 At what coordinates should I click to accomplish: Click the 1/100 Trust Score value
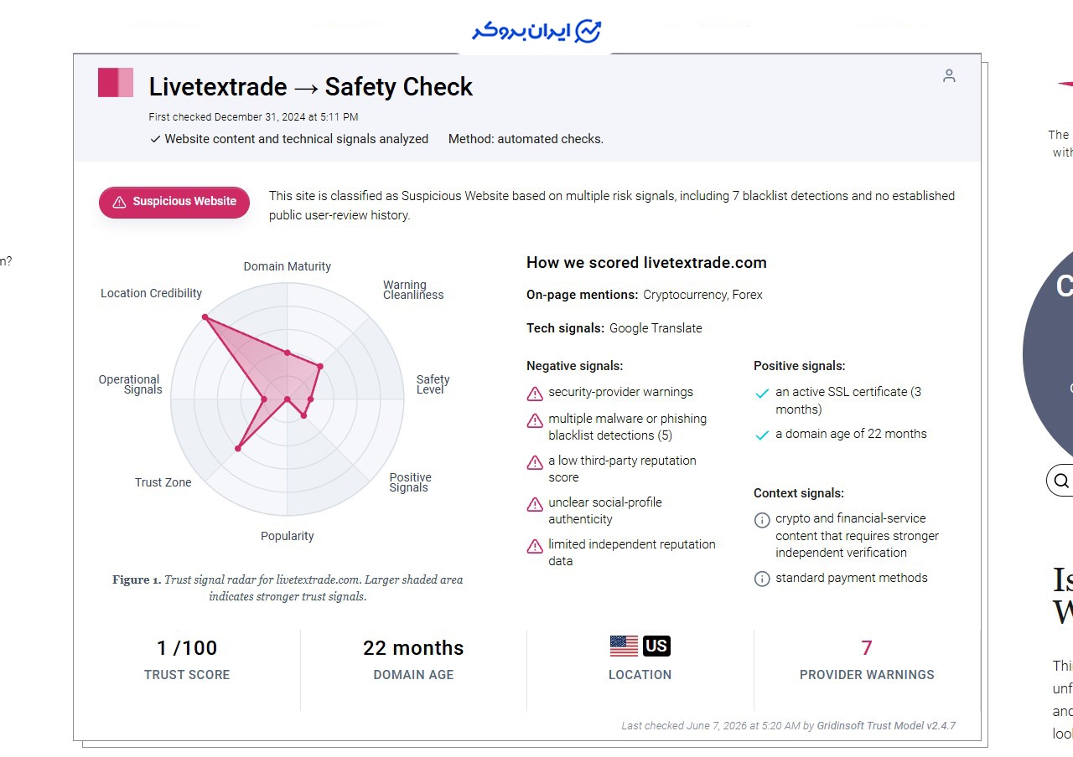pos(187,648)
